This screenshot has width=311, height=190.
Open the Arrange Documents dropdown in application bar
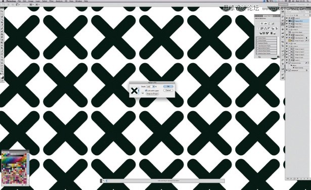point(32,5)
